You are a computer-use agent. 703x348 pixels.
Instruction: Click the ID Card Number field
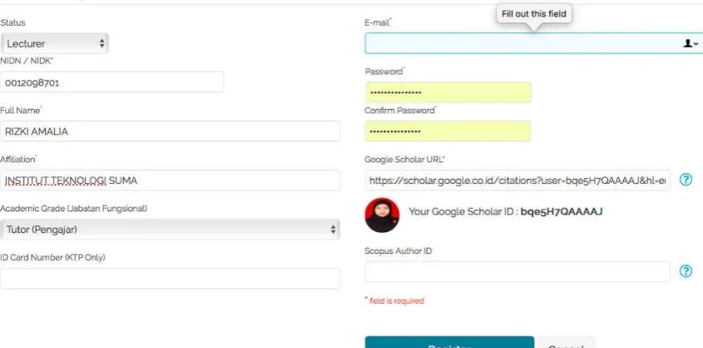pyautogui.click(x=170, y=279)
